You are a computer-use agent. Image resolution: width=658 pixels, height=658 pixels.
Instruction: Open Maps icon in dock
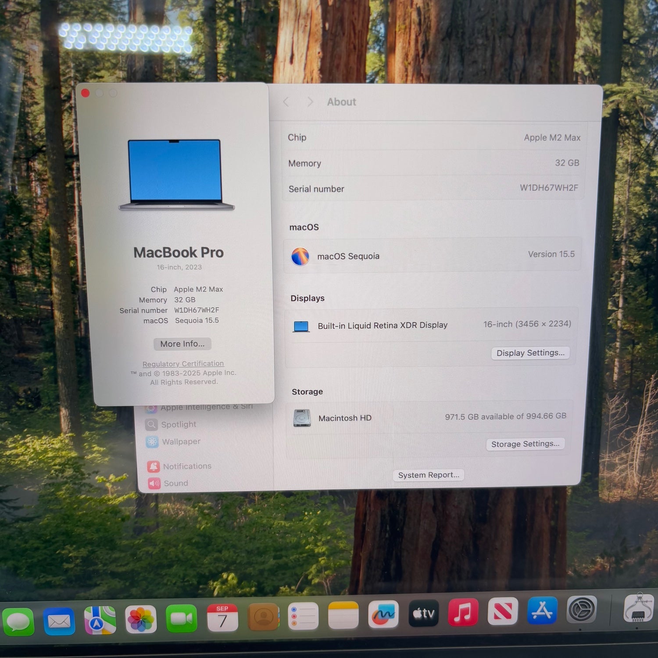point(100,620)
